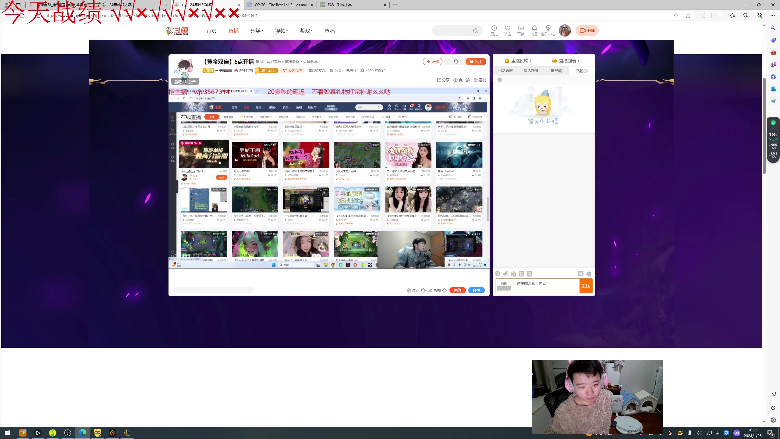Image resolution: width=780 pixels, height=439 pixels.
Task: Open the 下载 download icon
Action: point(521,30)
